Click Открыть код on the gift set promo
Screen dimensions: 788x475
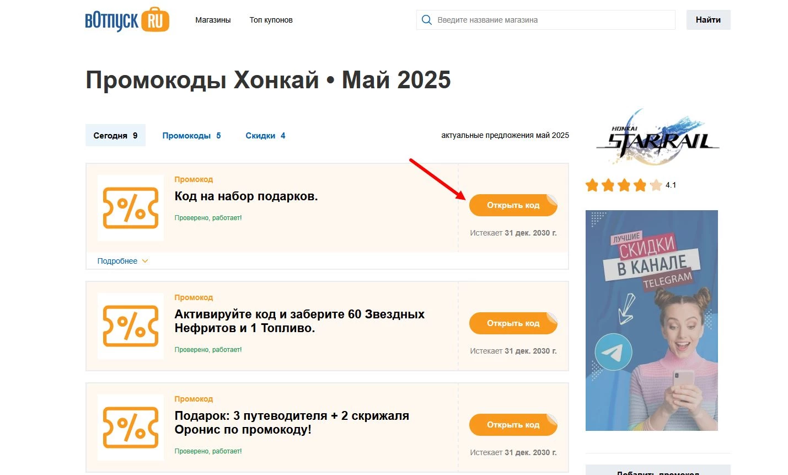[513, 205]
